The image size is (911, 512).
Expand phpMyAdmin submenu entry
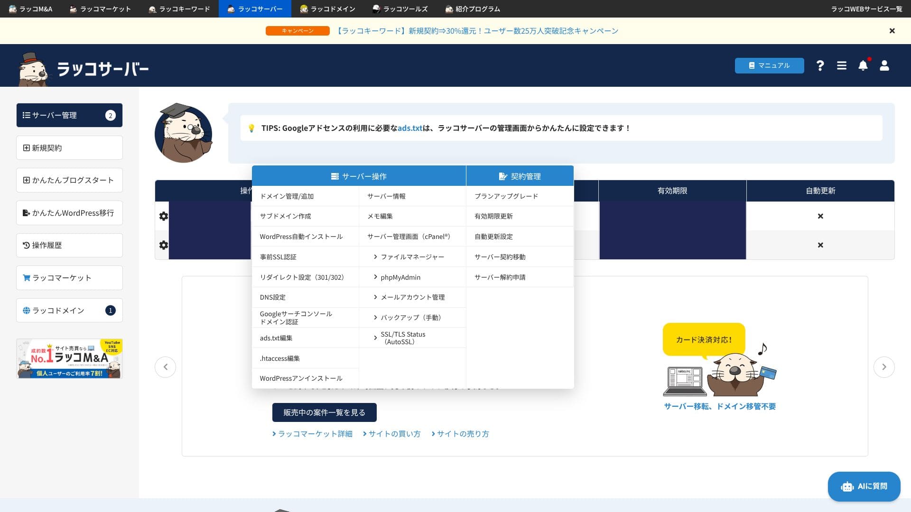[400, 277]
